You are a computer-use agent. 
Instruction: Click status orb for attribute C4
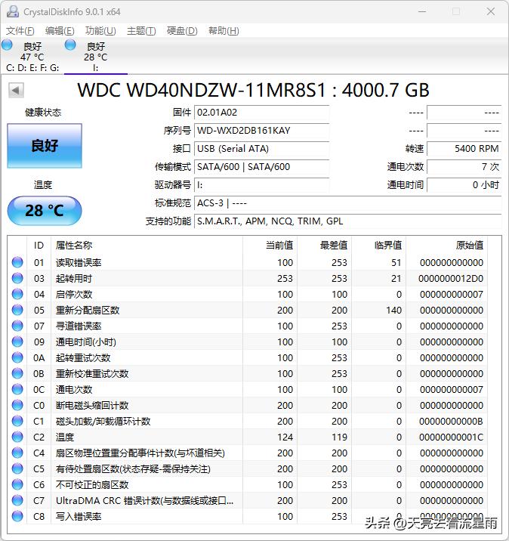point(17,453)
